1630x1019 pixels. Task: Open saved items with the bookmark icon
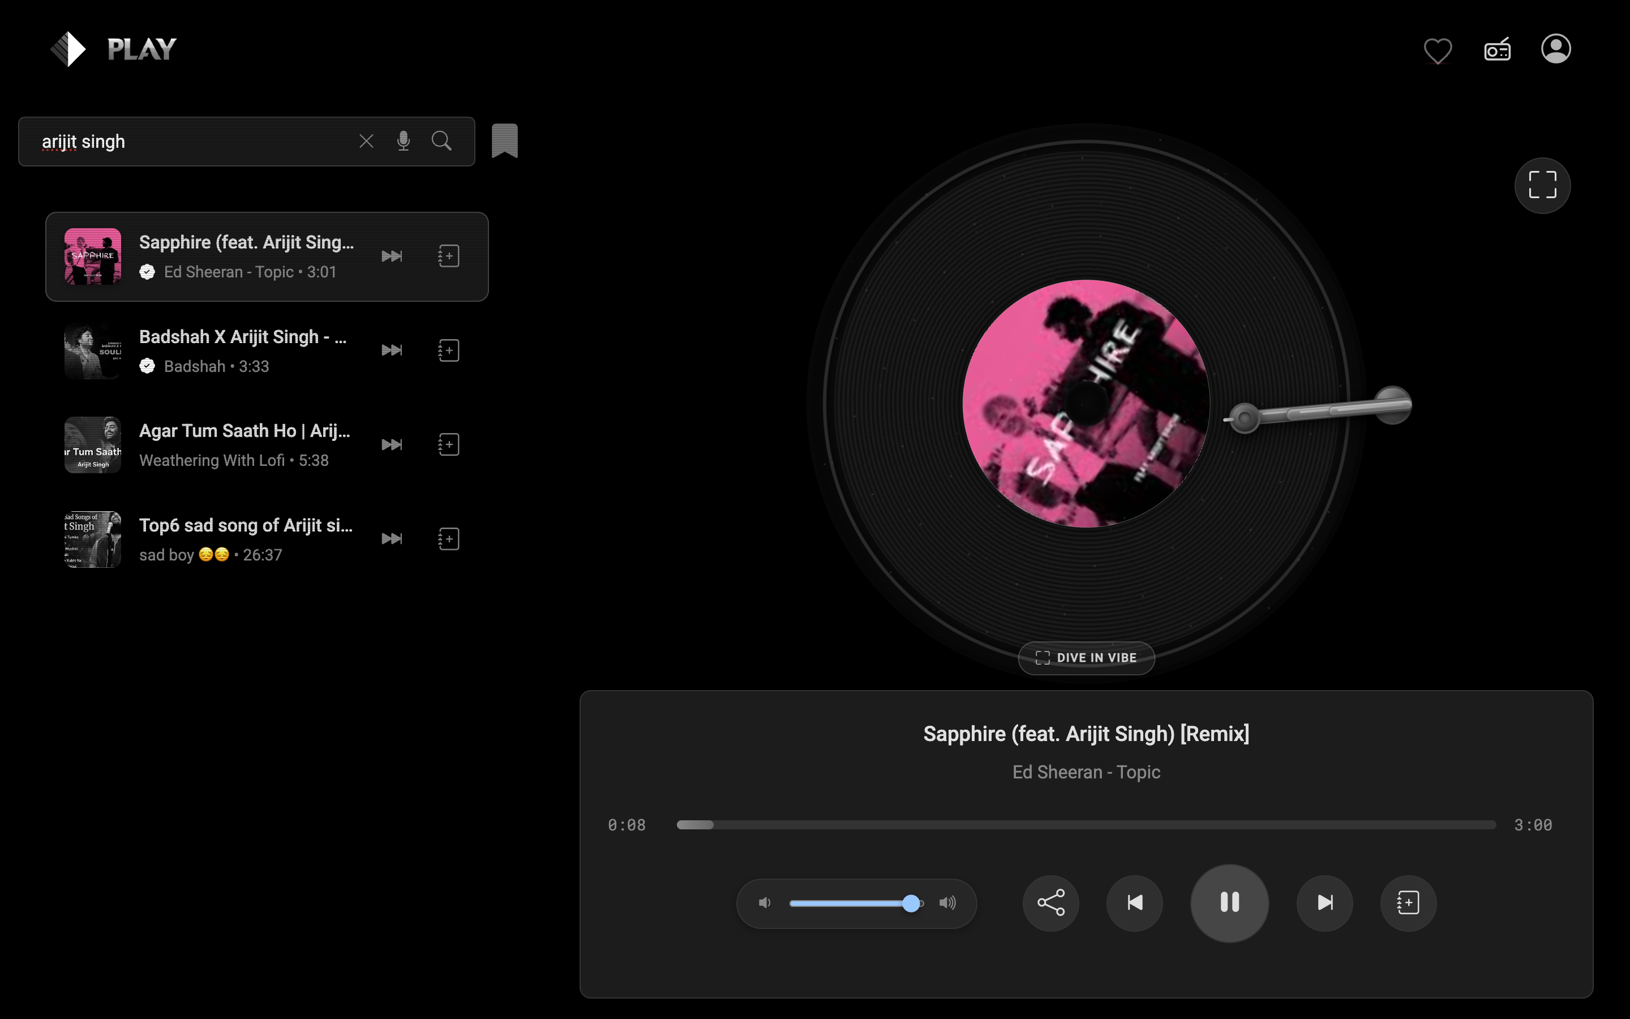pos(504,141)
